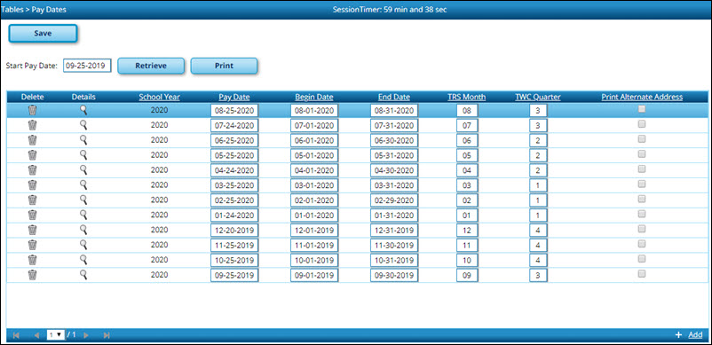The width and height of the screenshot is (712, 345).
Task: Delete the 02-25-2020 pay date row
Action: (32, 200)
